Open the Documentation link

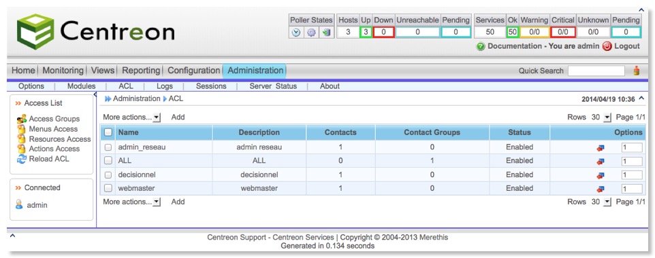click(515, 46)
